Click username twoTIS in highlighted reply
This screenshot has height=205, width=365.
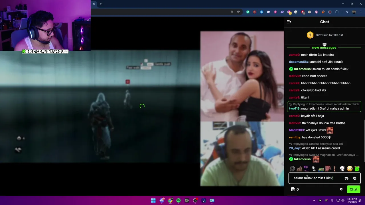point(295,108)
